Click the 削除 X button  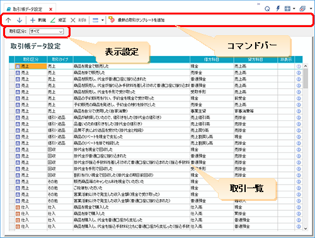tap(78, 20)
